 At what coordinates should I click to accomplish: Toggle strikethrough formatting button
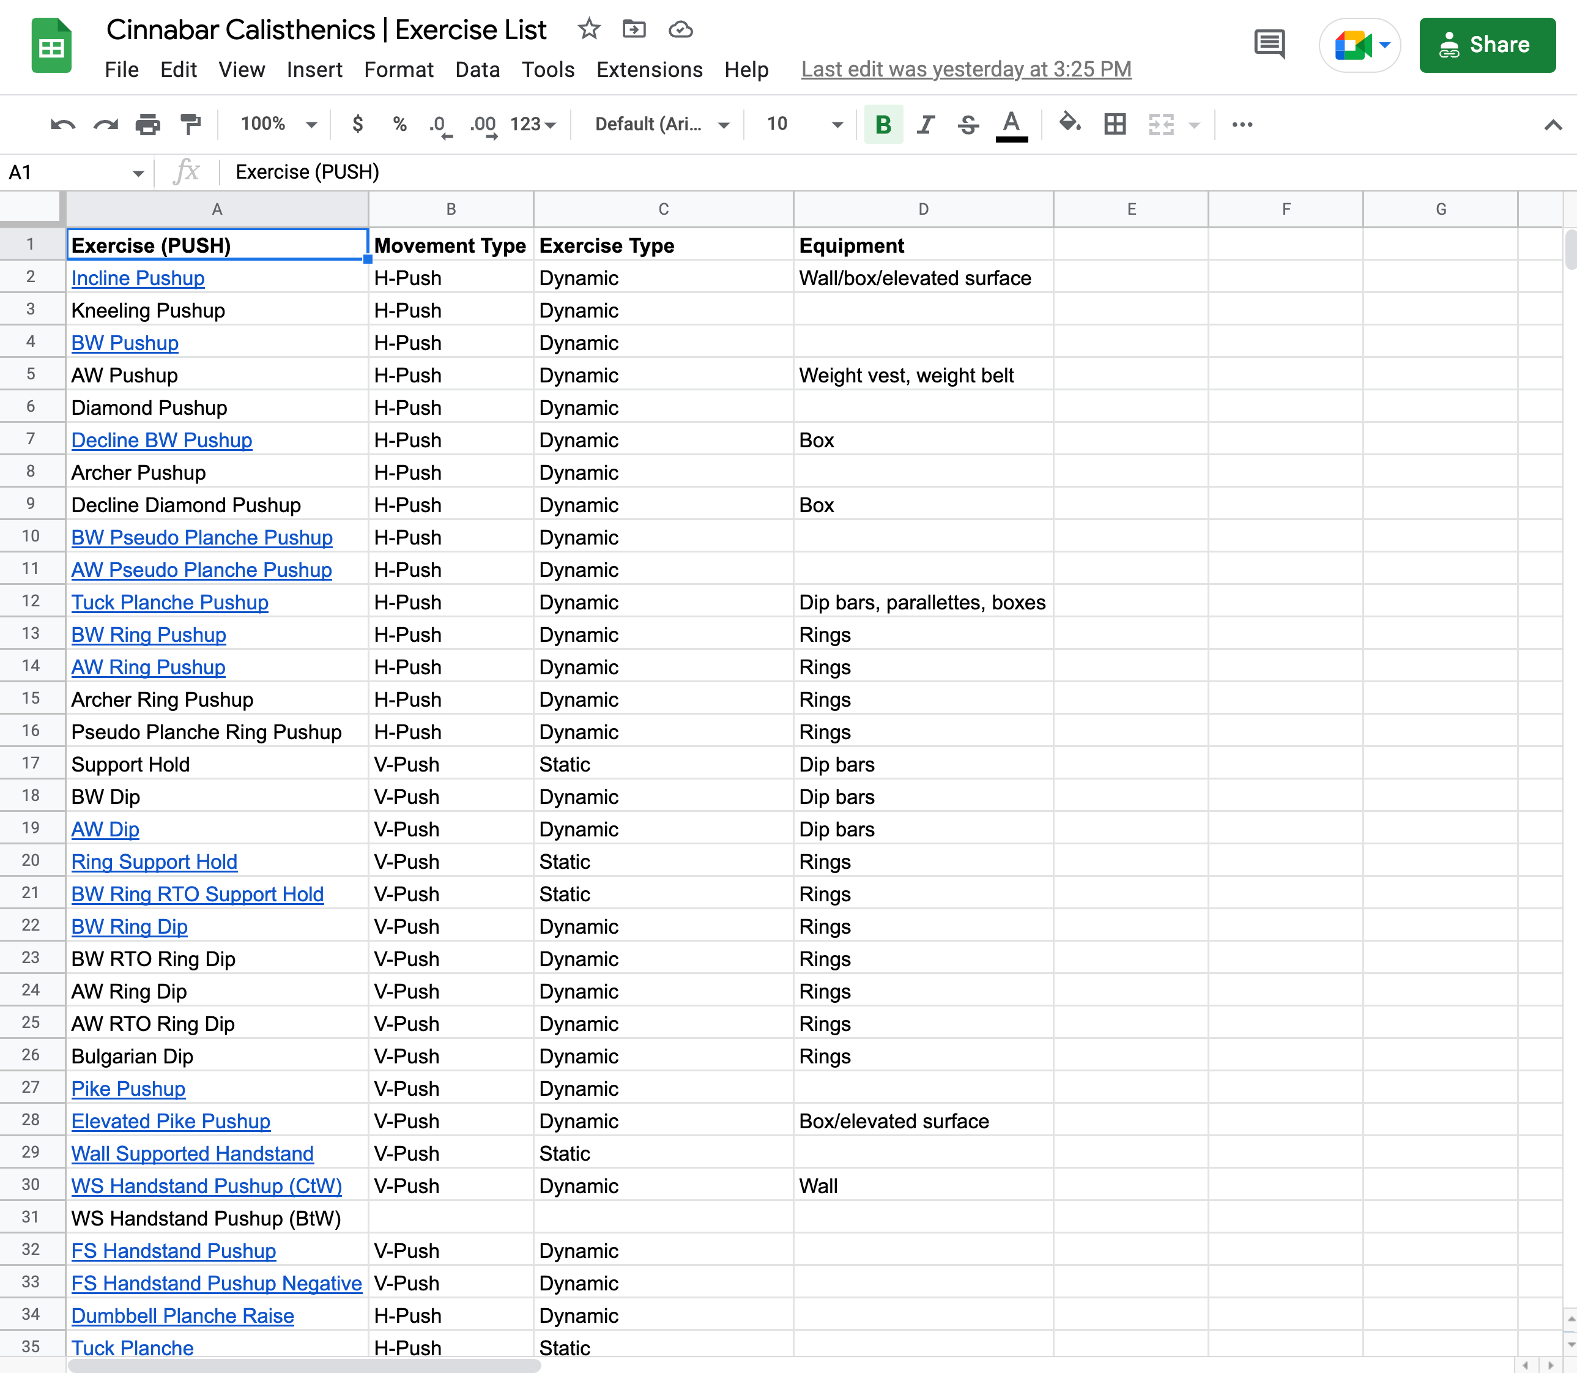point(968,124)
